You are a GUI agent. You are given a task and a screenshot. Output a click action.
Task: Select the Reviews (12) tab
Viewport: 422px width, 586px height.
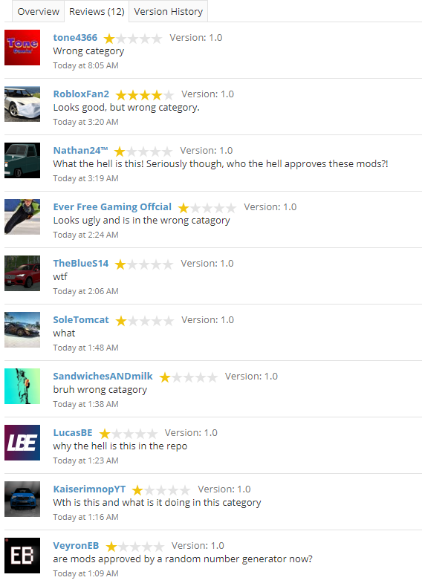point(97,12)
